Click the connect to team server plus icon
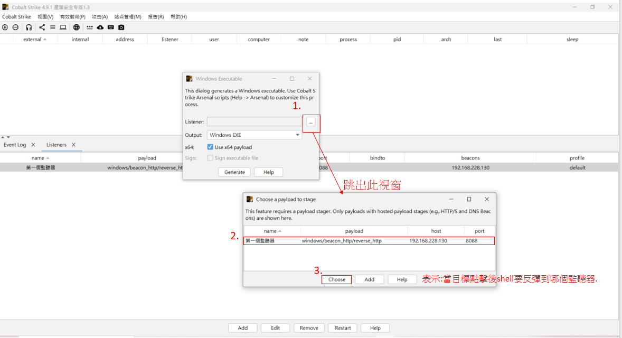The height and width of the screenshot is (338, 622). point(5,27)
